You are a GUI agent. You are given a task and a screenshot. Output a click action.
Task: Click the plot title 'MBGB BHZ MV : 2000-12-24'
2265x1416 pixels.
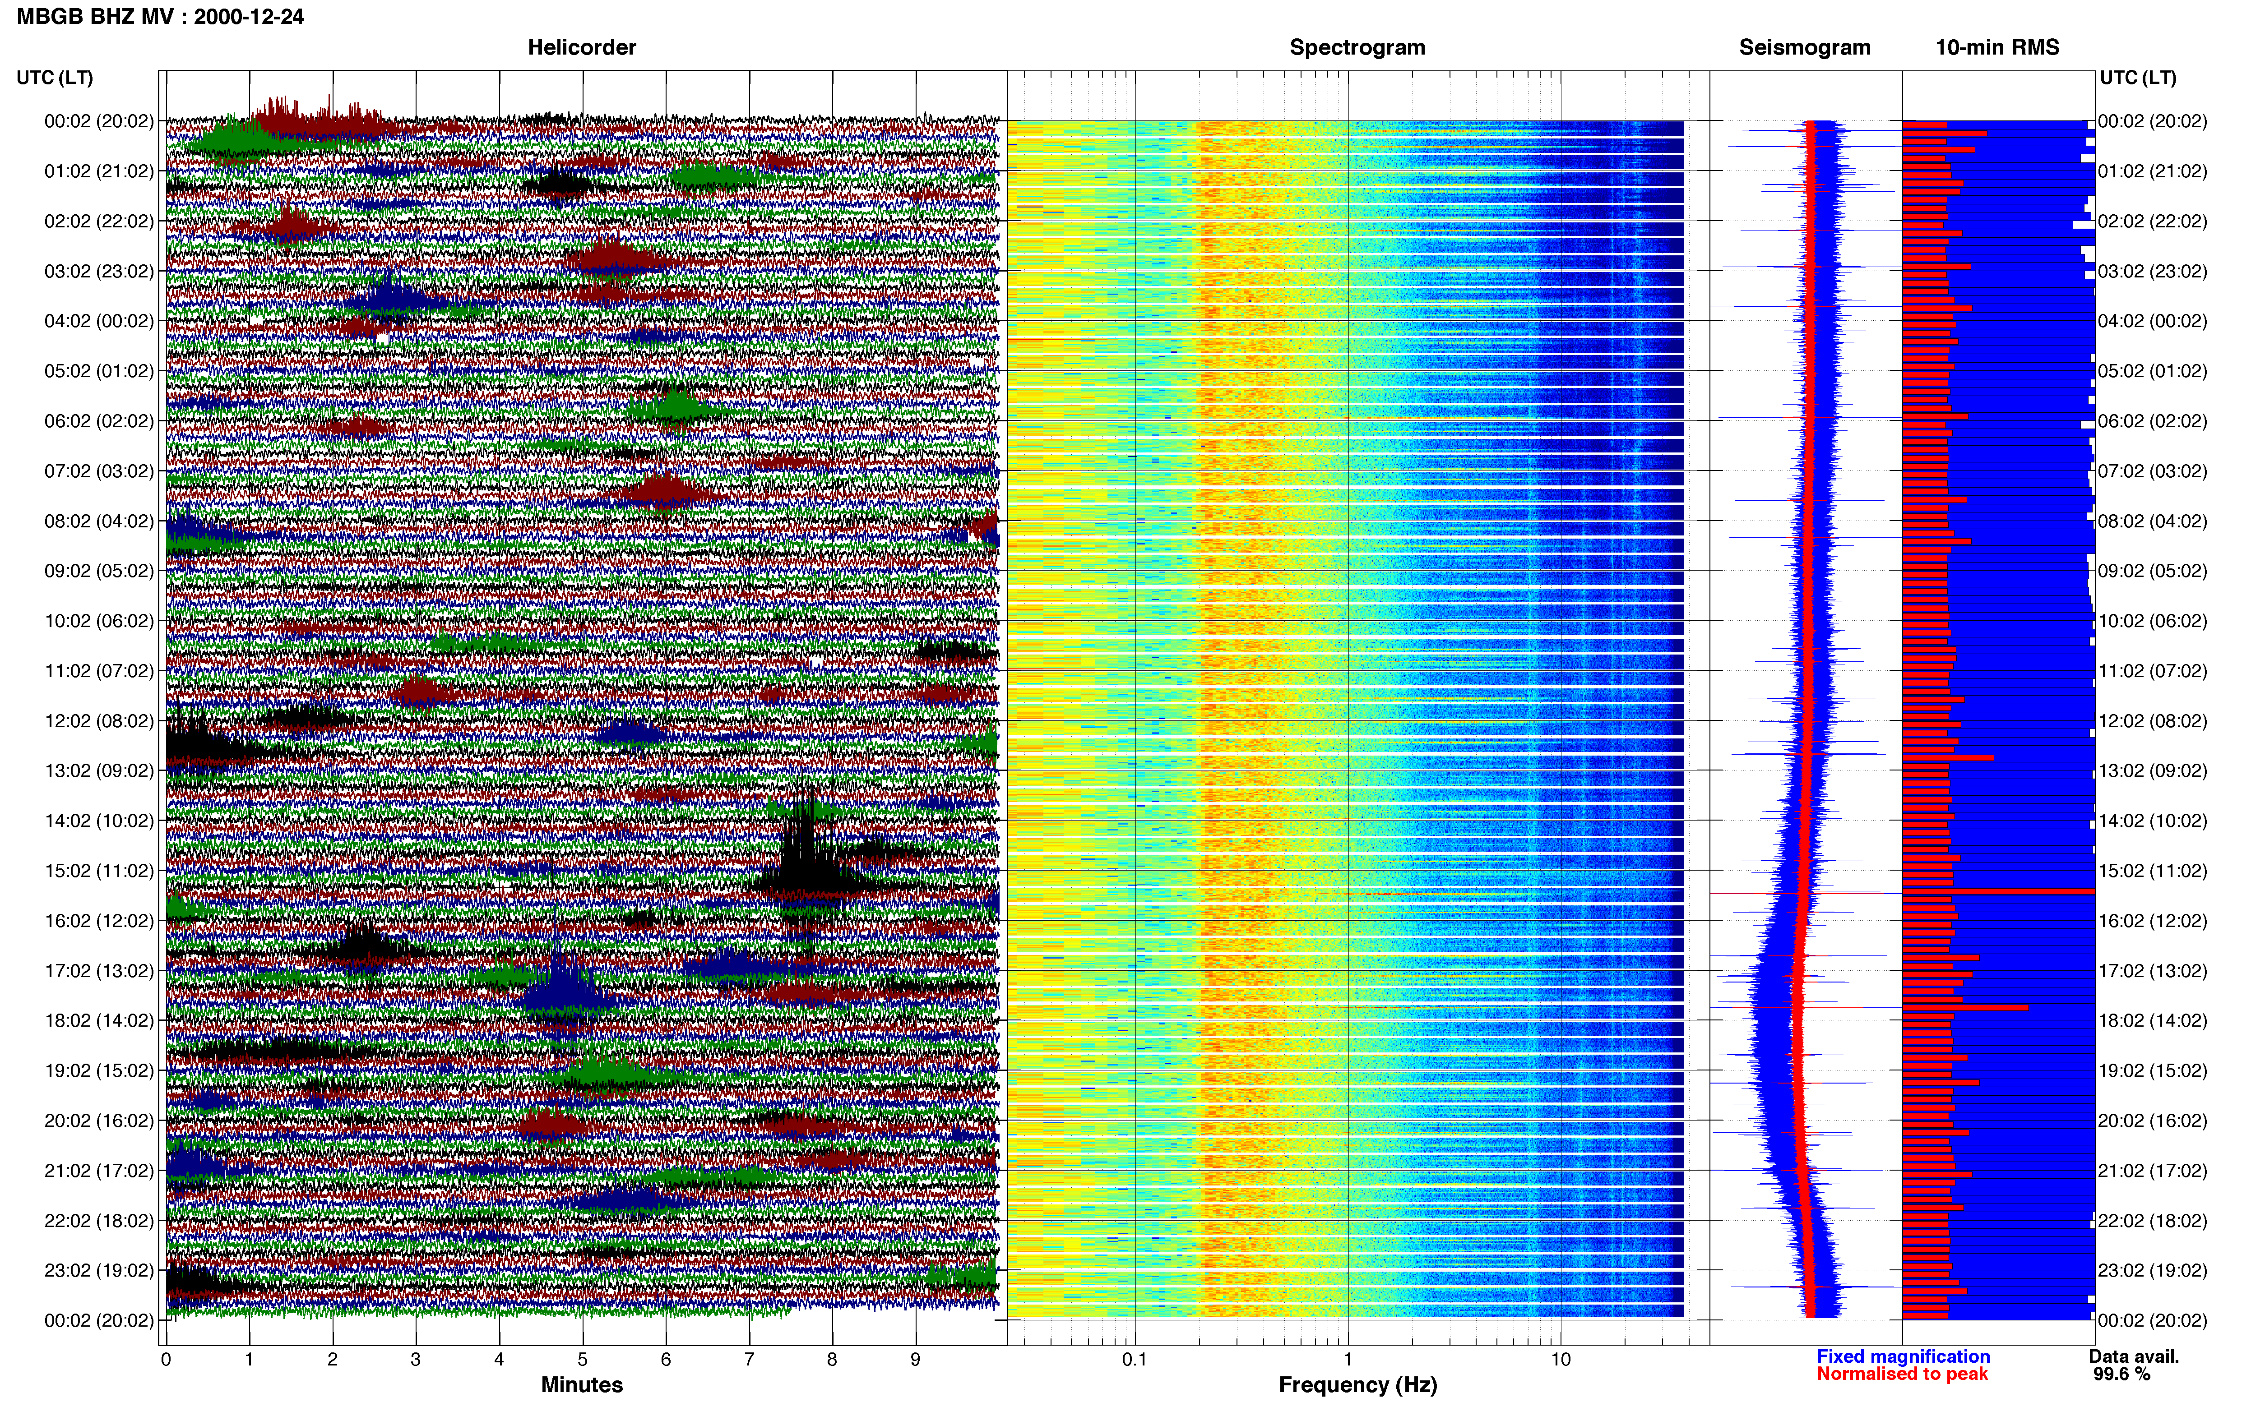pos(160,16)
